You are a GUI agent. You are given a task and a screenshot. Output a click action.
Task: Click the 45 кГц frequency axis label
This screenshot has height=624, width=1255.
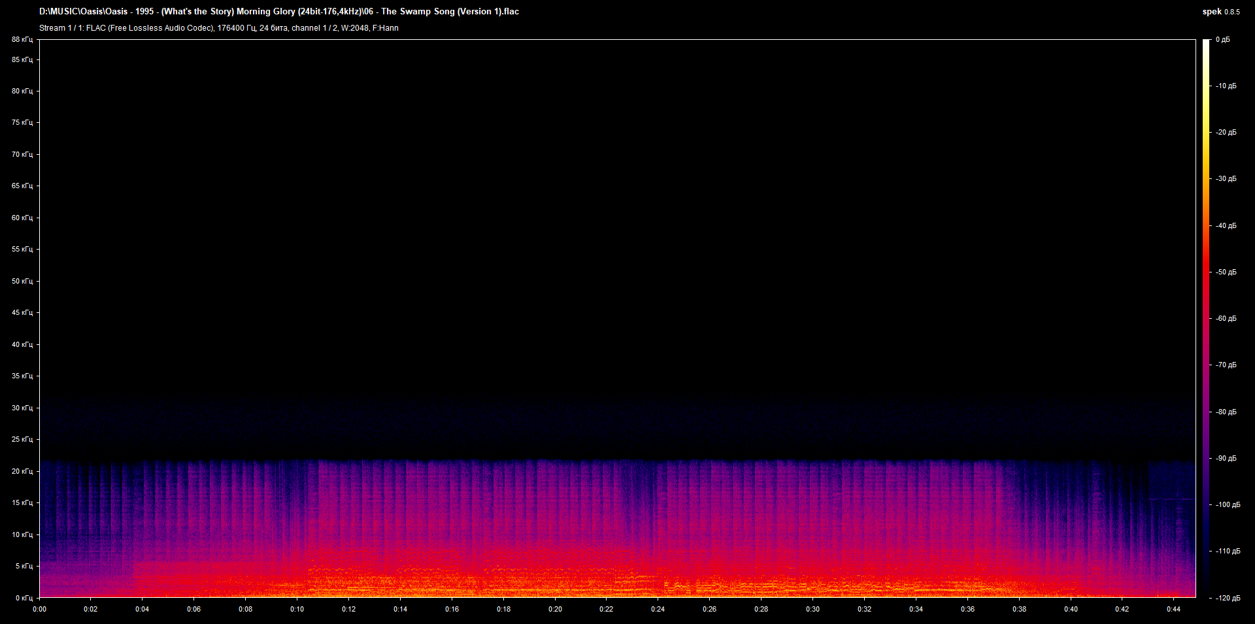click(22, 313)
